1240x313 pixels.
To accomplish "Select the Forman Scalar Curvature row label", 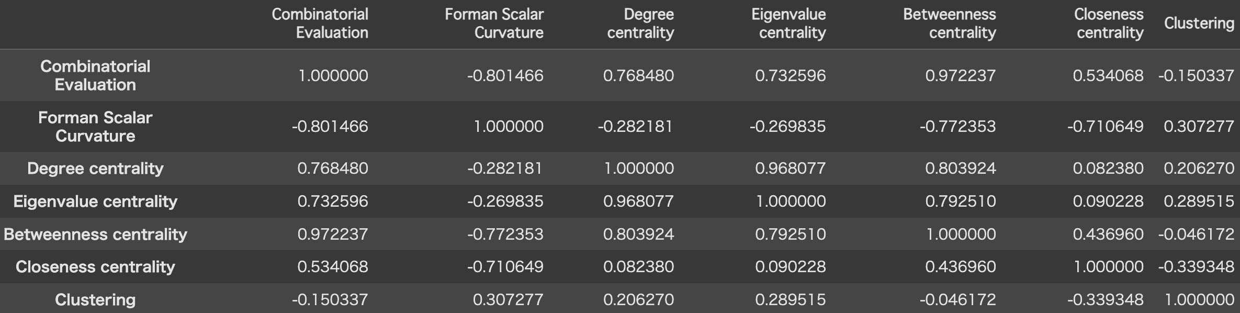I will 95,127.
